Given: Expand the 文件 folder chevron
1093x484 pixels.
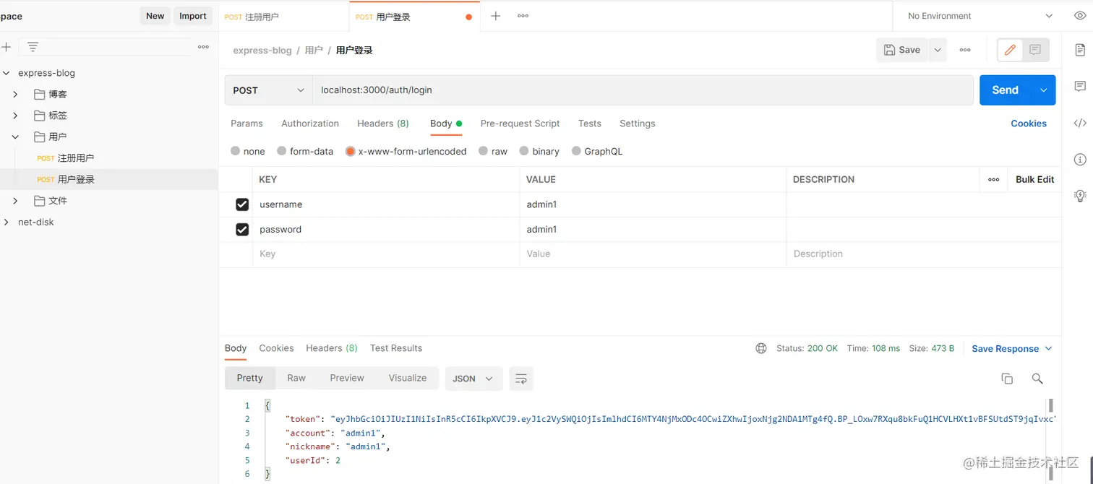Looking at the screenshot, I should (x=16, y=201).
